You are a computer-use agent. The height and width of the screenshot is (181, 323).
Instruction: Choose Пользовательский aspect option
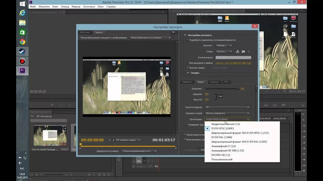[222, 159]
